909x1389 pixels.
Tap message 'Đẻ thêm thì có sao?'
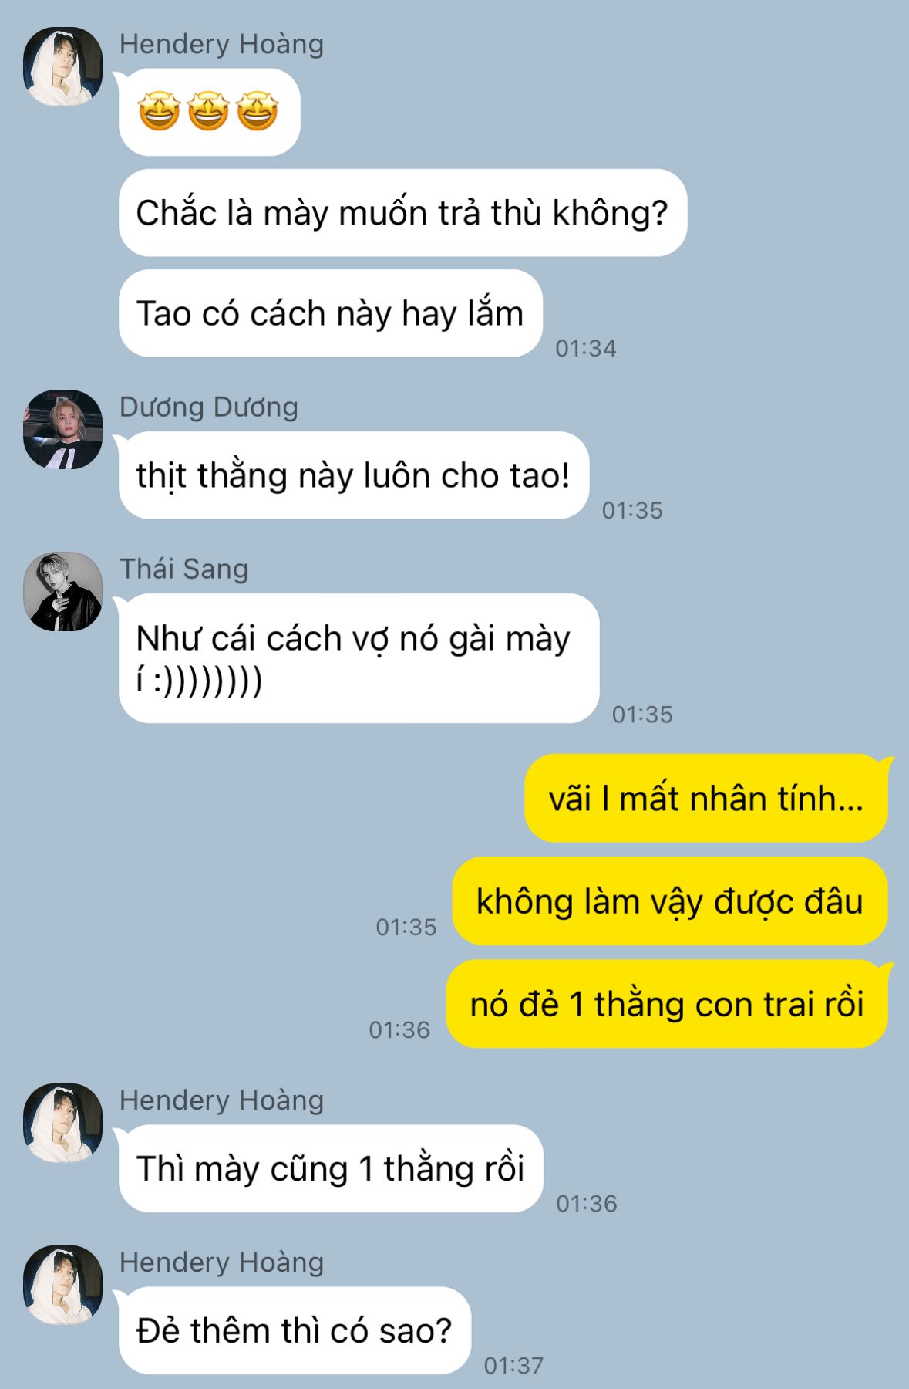295,1330
